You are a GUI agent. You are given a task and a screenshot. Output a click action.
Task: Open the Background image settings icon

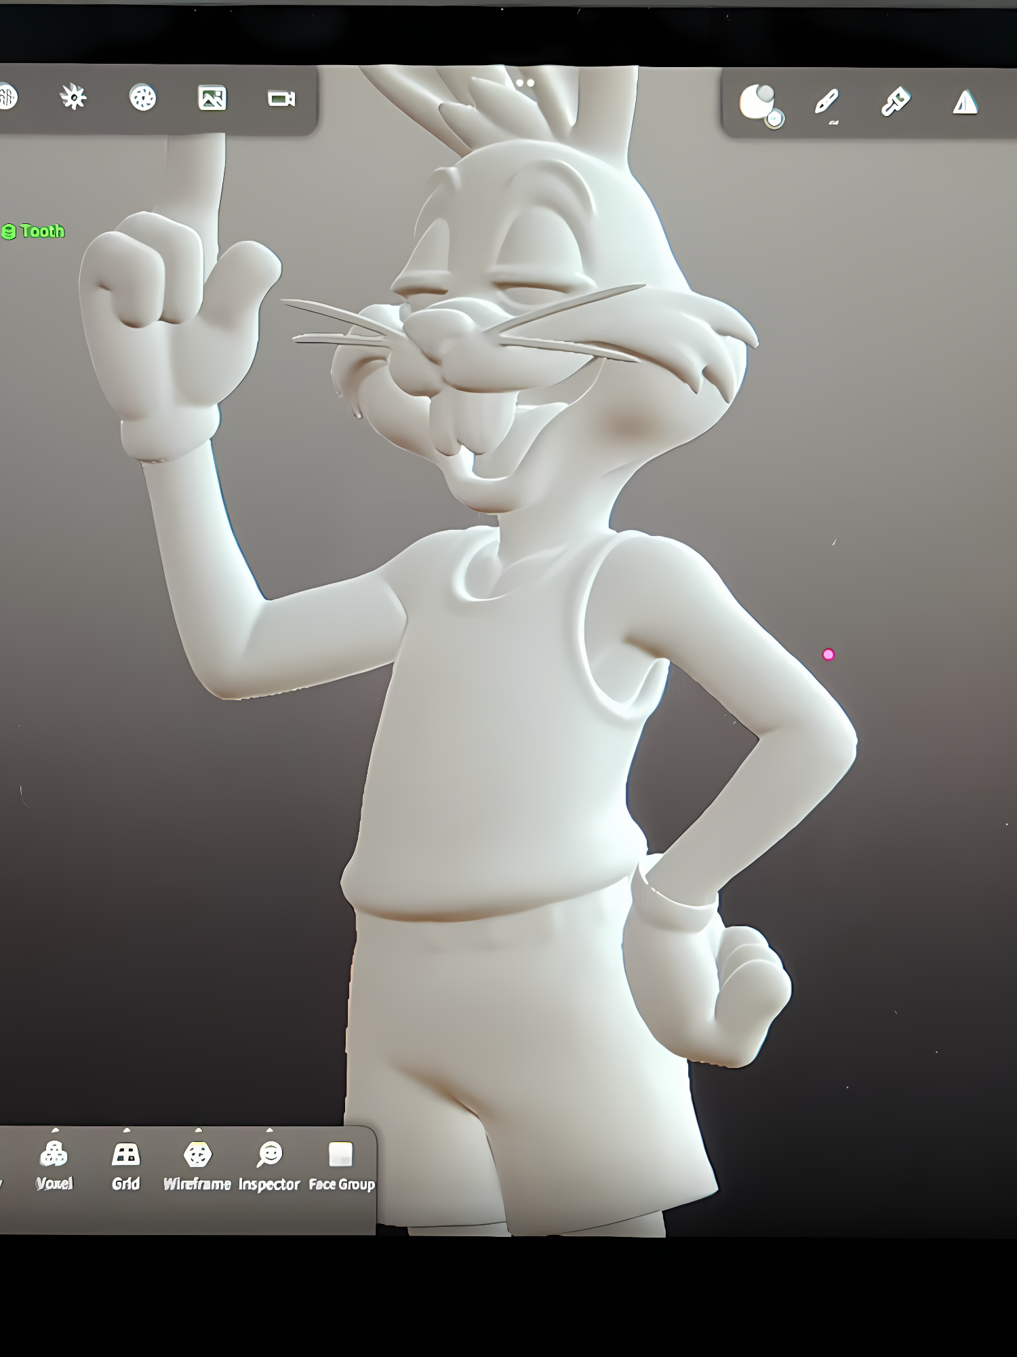(212, 98)
